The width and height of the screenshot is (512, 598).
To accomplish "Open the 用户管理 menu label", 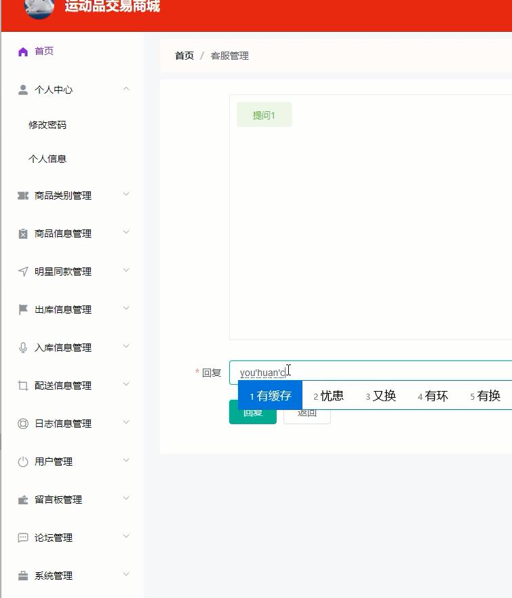I will (x=54, y=462).
